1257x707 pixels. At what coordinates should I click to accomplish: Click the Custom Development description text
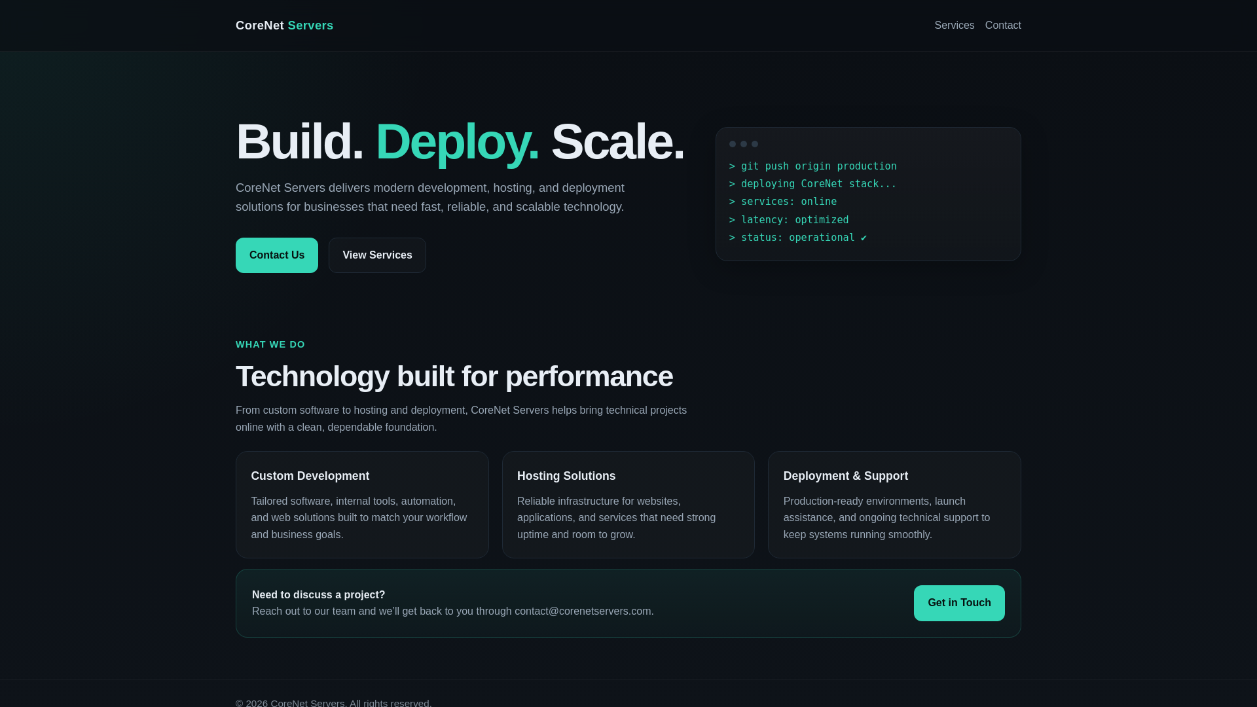[359, 518]
